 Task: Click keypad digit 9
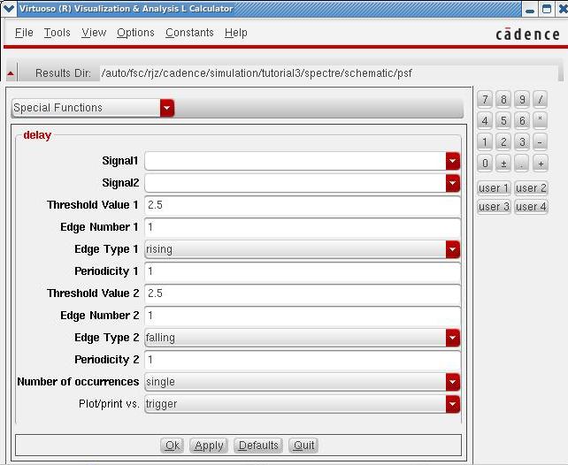522,100
